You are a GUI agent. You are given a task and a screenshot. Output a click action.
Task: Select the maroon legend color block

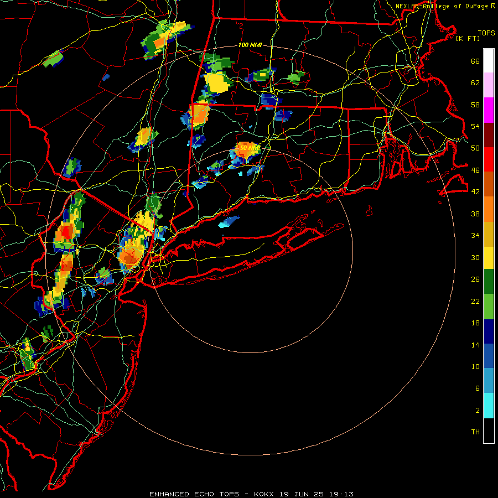pyautogui.click(x=489, y=135)
